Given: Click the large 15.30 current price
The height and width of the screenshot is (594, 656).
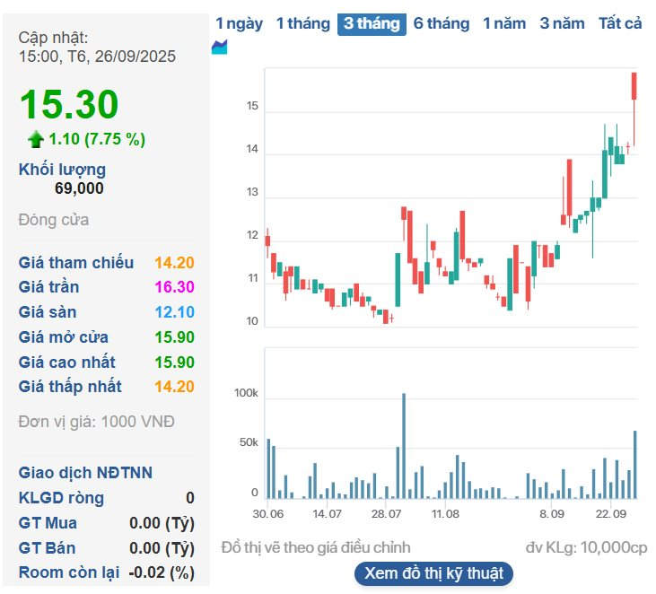Looking at the screenshot, I should click(69, 105).
